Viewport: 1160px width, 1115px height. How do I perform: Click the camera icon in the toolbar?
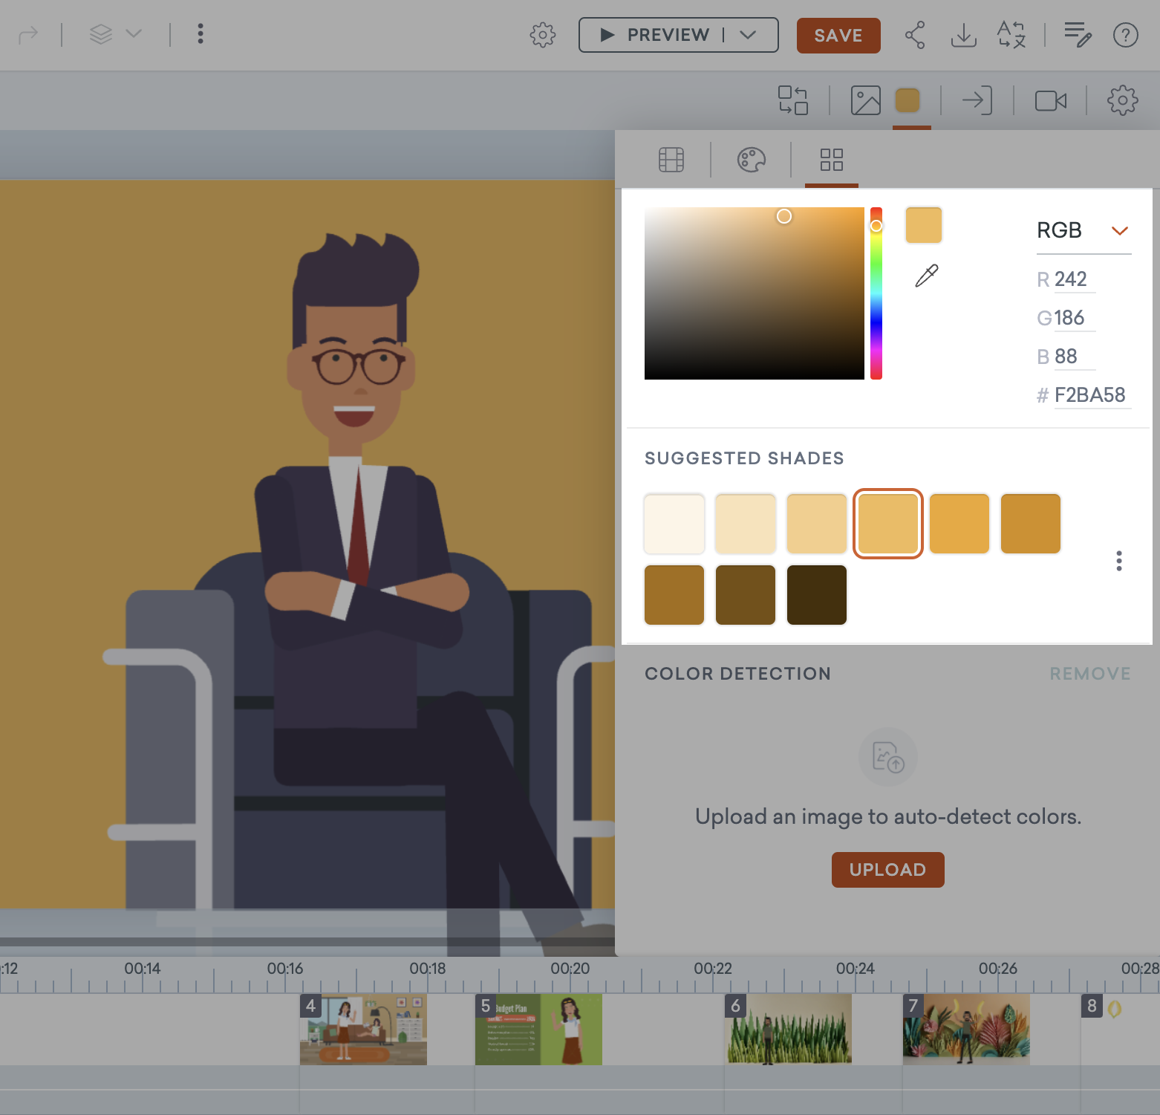[x=1050, y=100]
